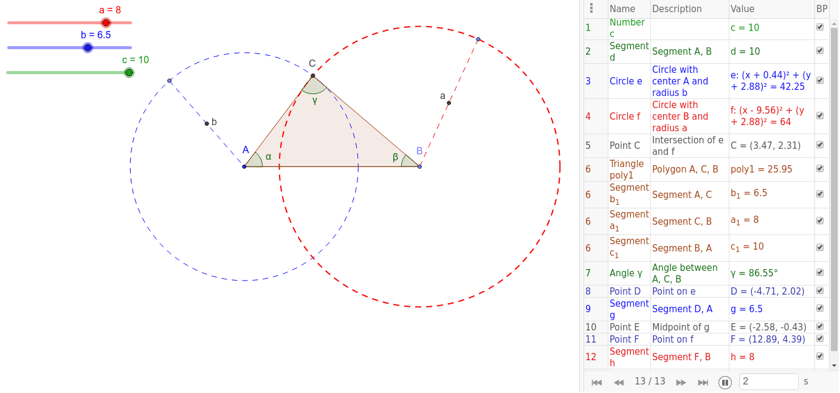This screenshot has width=840, height=393.
Task: Toggle breakpoint checkbox for Circle f
Action: 820,116
